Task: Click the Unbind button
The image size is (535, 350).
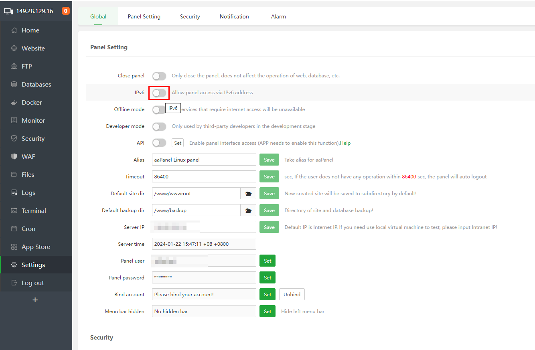Action: 292,295
